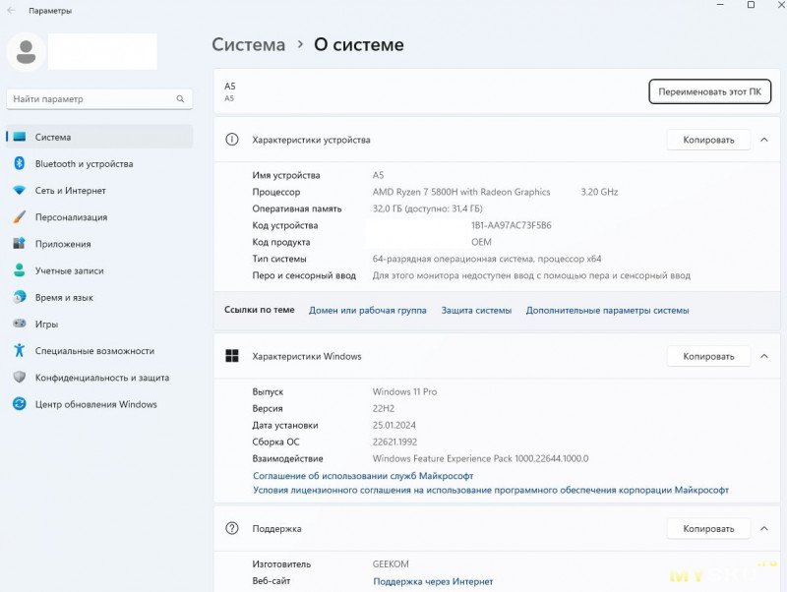Viewport: 787px width, 592px height.
Task: Click the Код продукта value OEM
Action: 481,242
